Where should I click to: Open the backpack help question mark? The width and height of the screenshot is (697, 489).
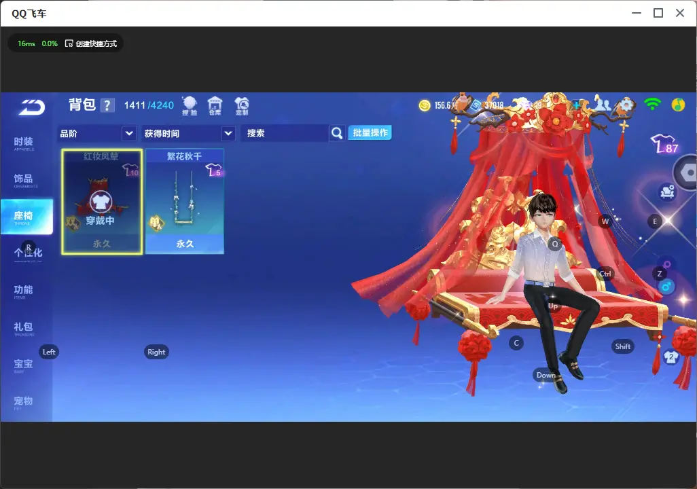click(107, 105)
